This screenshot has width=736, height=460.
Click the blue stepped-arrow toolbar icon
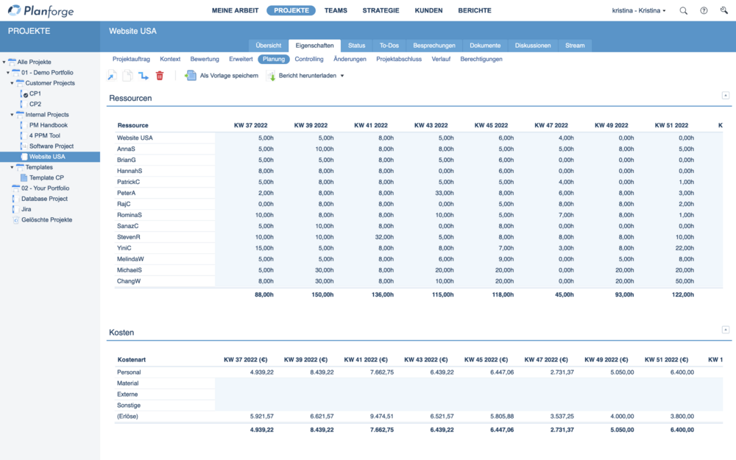[x=144, y=76]
